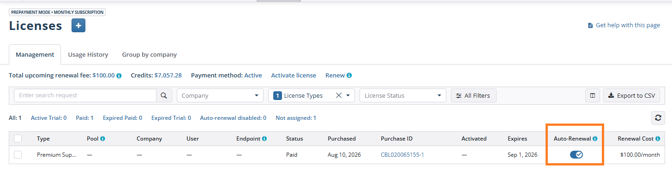The height and width of the screenshot is (171, 672).
Task: Click the User column header
Action: (x=192, y=138)
